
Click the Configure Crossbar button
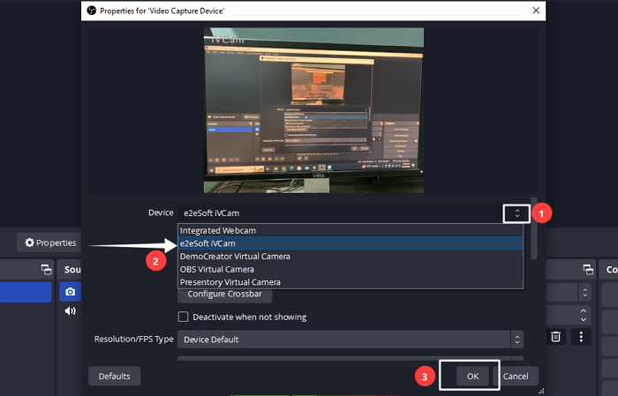pos(224,295)
